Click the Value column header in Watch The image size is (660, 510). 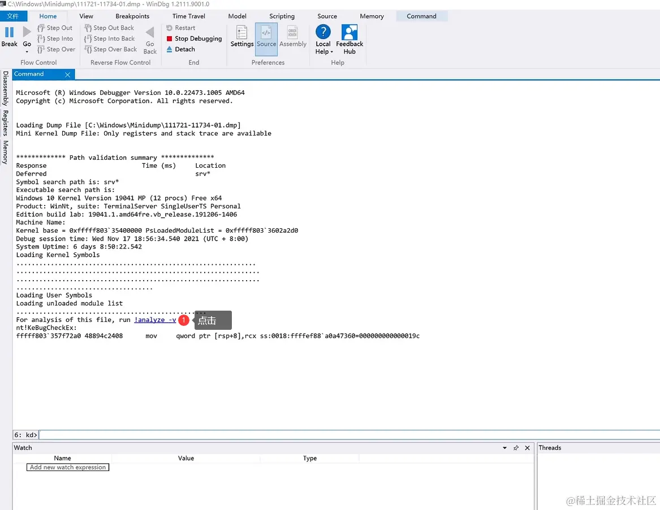[x=186, y=458]
